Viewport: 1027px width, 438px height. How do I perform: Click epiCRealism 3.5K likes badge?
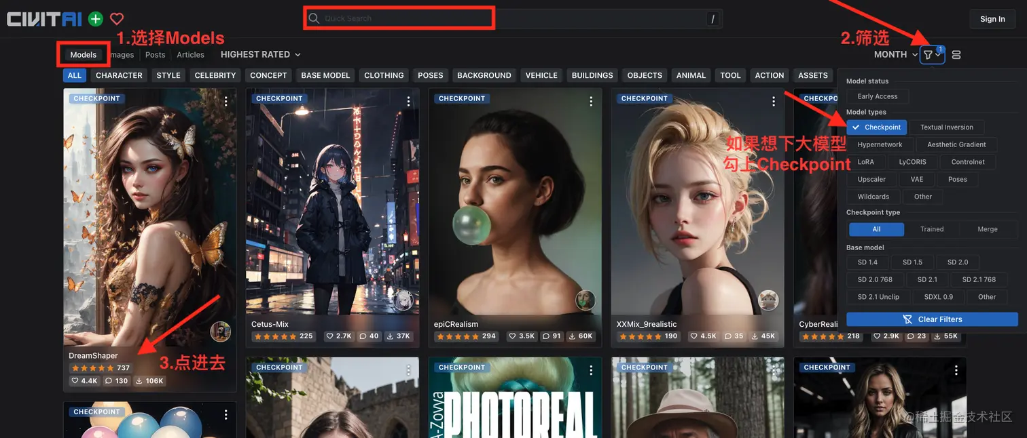[x=522, y=336]
